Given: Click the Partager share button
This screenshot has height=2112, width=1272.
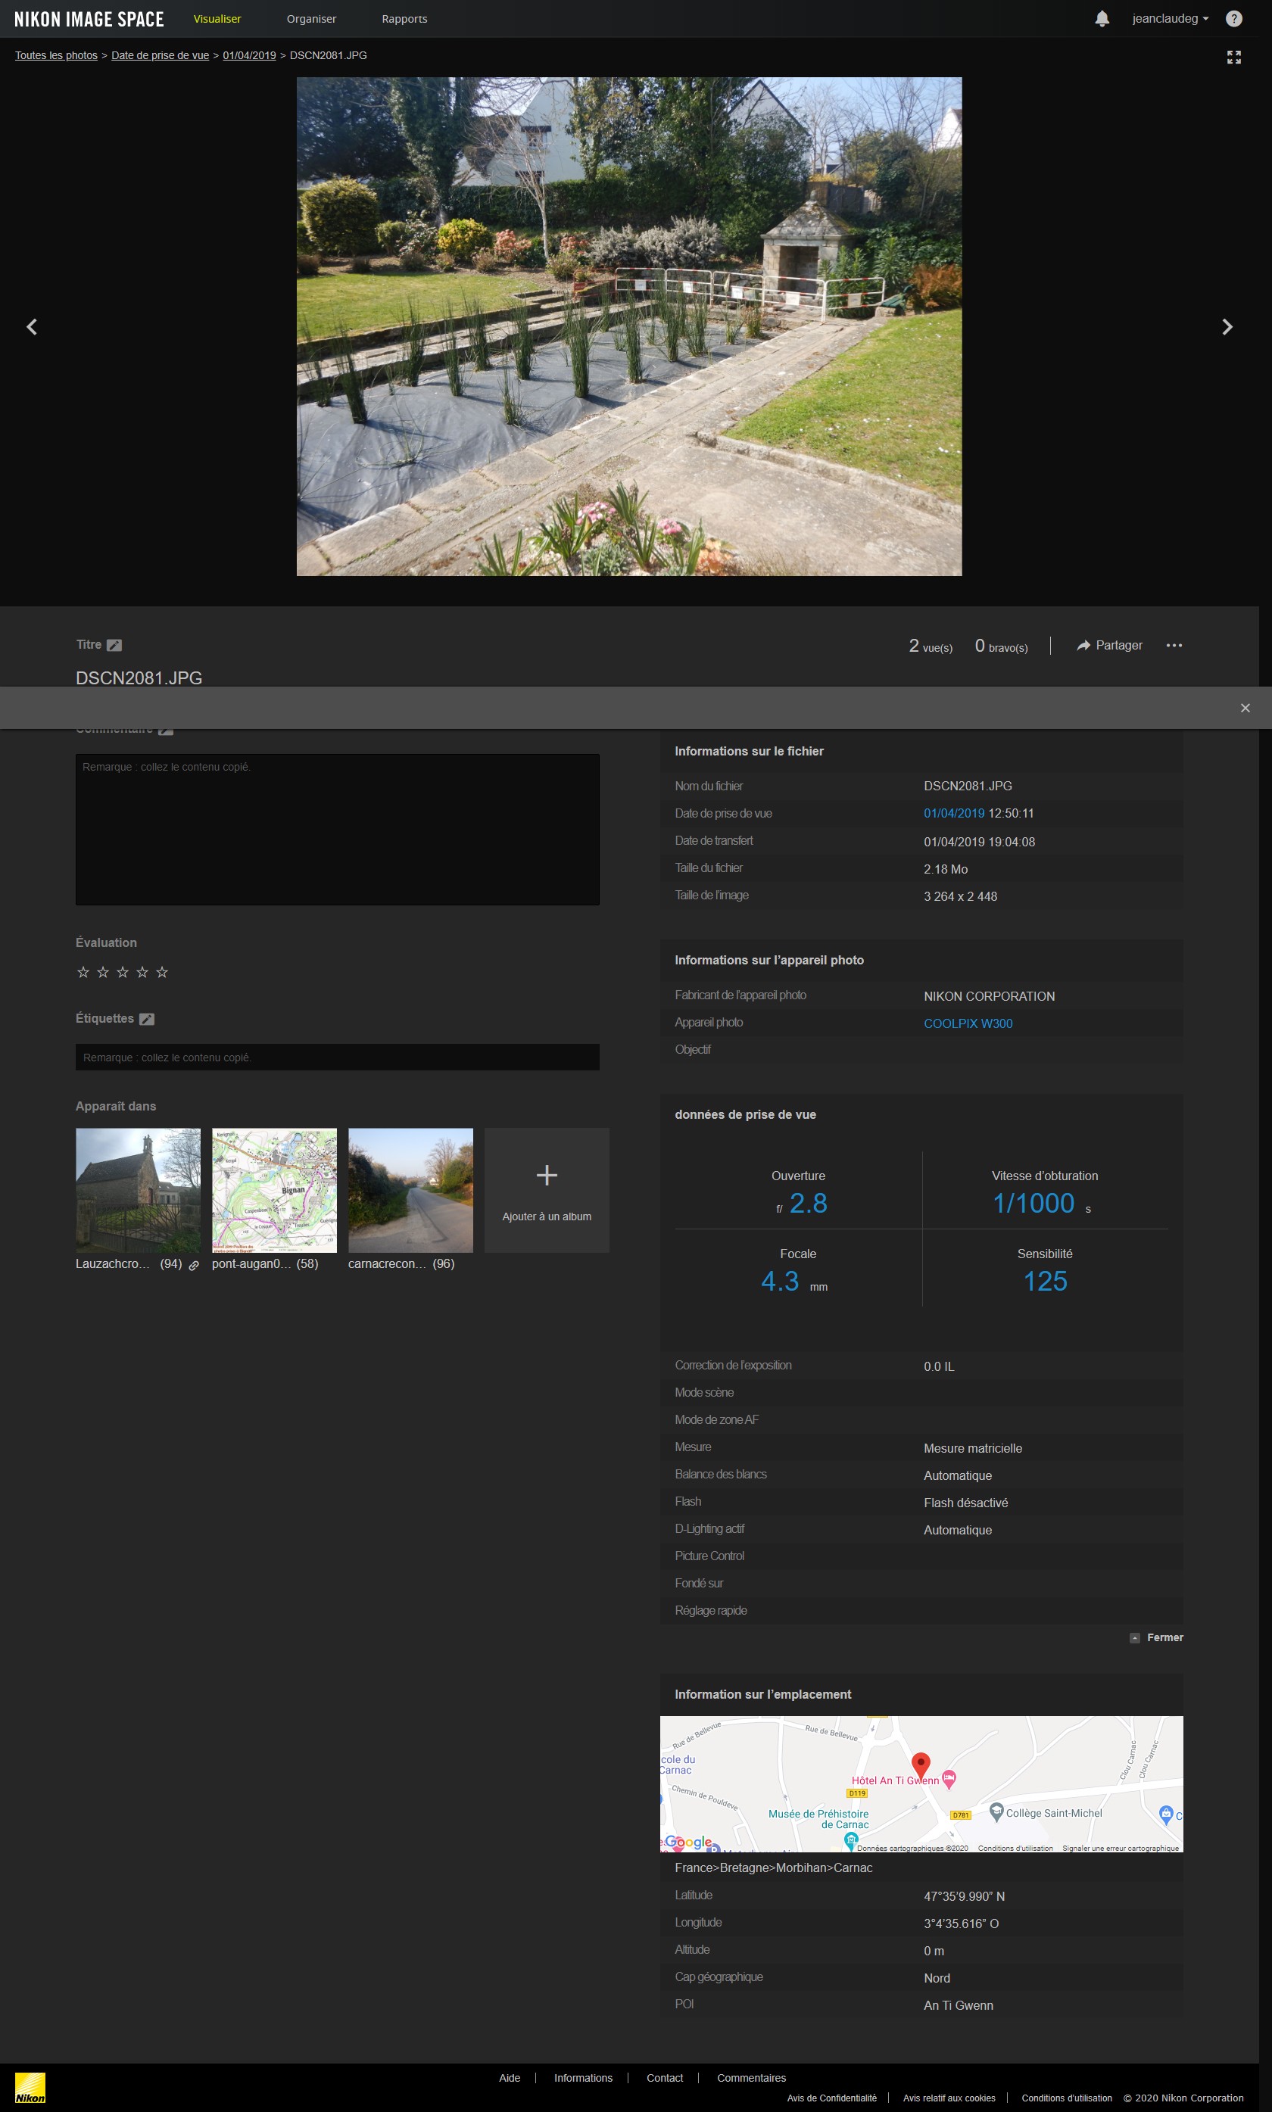Looking at the screenshot, I should (x=1109, y=645).
